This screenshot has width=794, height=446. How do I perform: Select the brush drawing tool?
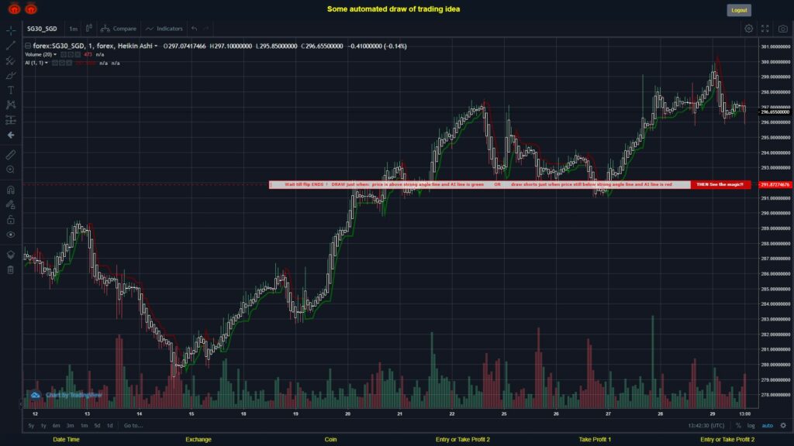11,75
